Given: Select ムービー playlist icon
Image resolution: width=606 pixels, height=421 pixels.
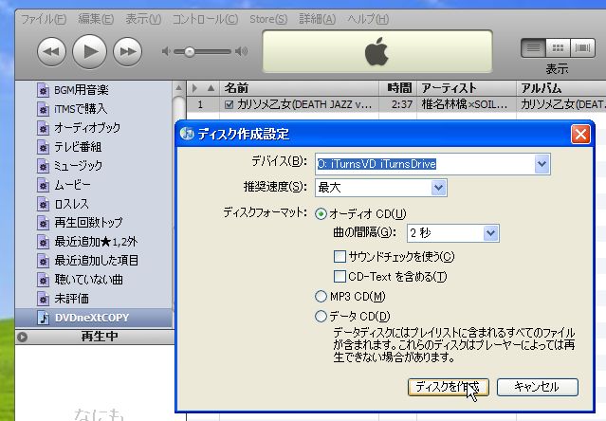Looking at the screenshot, I should (43, 185).
